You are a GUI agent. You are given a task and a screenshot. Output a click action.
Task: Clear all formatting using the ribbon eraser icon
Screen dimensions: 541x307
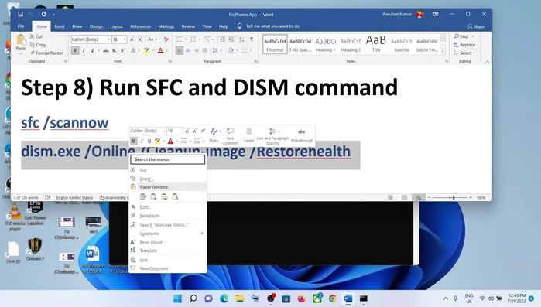pos(166,39)
